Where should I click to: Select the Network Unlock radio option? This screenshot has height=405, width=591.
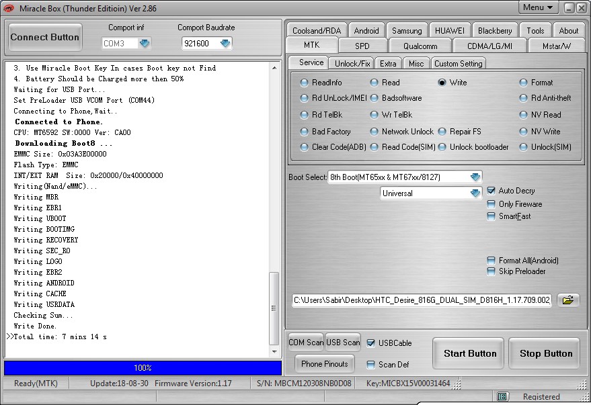[x=374, y=132]
